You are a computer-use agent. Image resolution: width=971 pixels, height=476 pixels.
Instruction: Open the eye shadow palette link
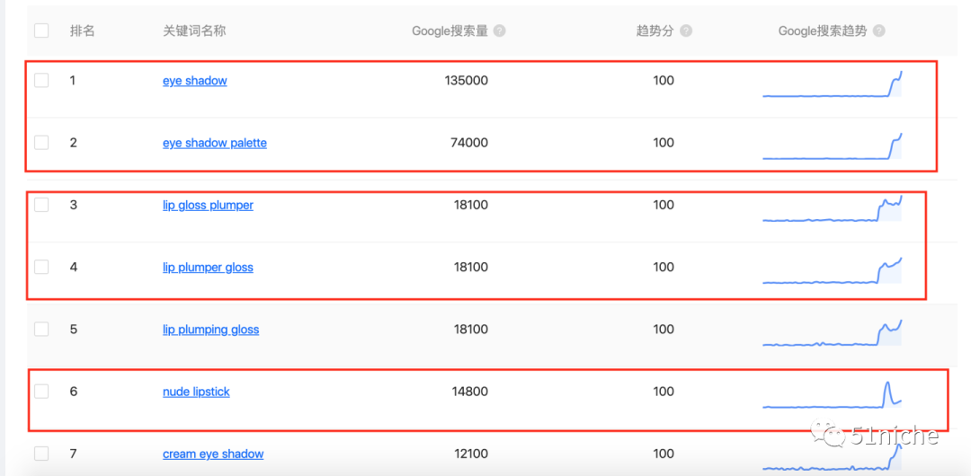214,143
